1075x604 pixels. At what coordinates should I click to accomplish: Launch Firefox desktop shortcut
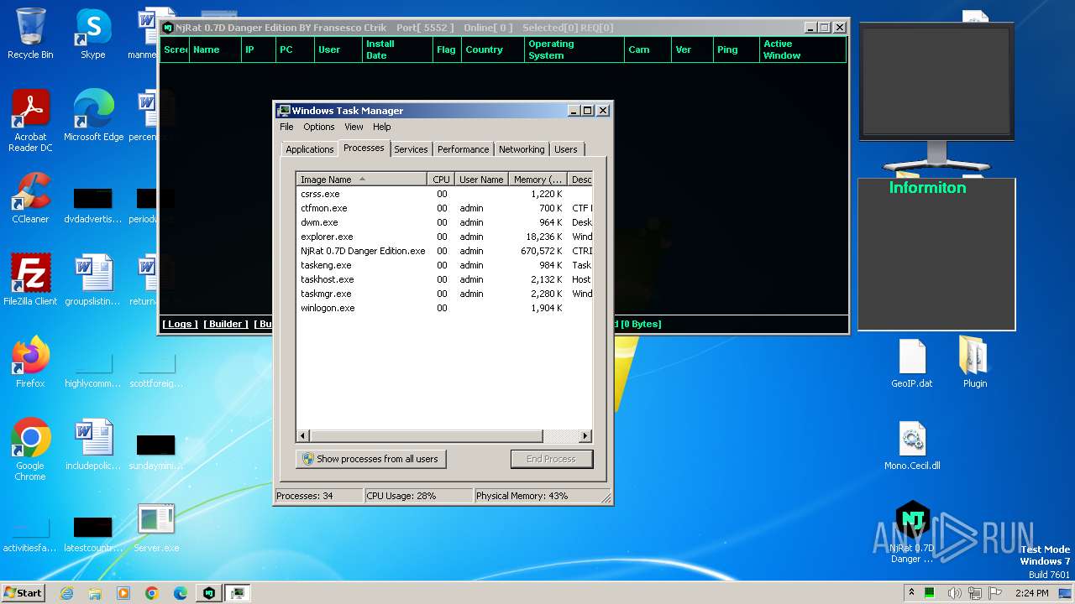coord(30,362)
